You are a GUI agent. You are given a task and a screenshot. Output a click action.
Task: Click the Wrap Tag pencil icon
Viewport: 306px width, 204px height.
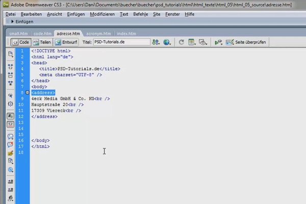(x=11, y=153)
